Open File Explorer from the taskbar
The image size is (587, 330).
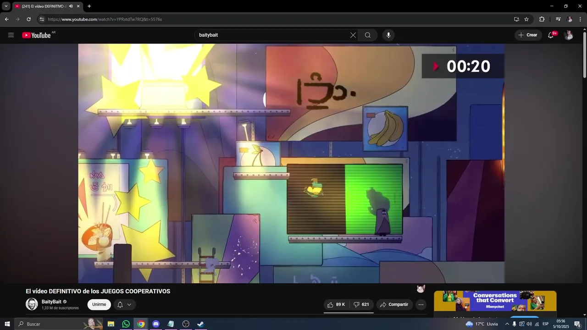(111, 324)
